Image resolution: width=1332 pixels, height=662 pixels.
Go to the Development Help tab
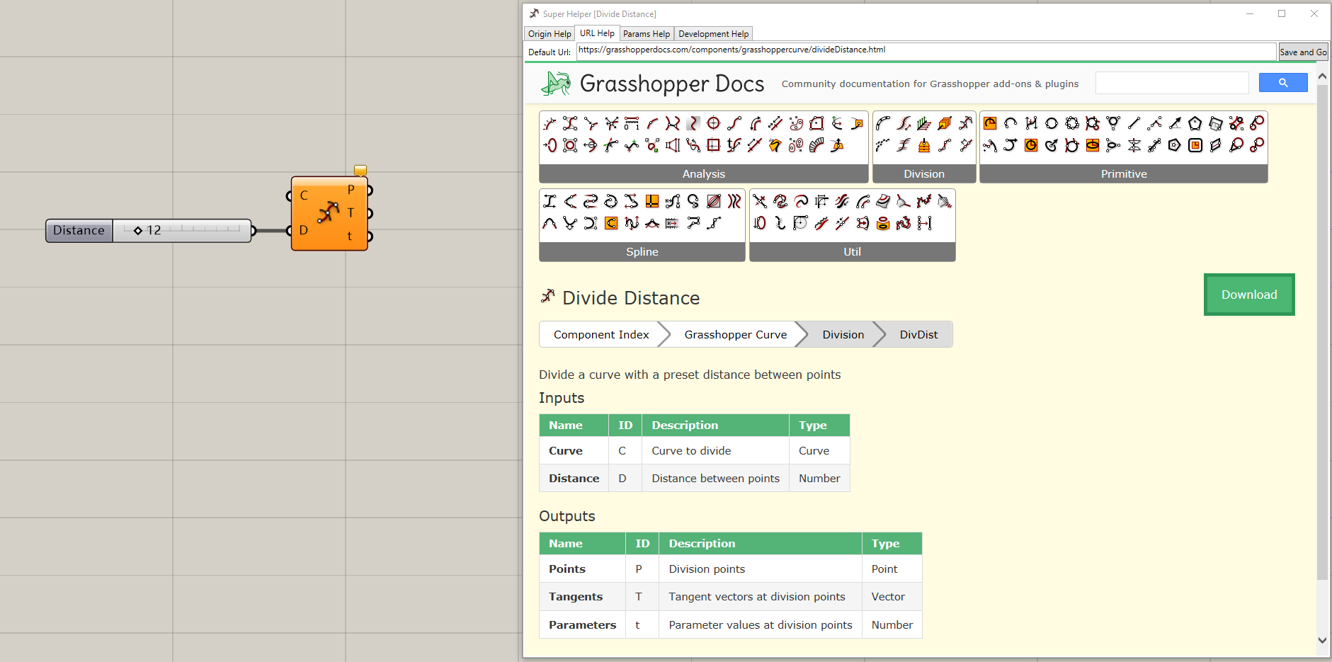(x=713, y=34)
